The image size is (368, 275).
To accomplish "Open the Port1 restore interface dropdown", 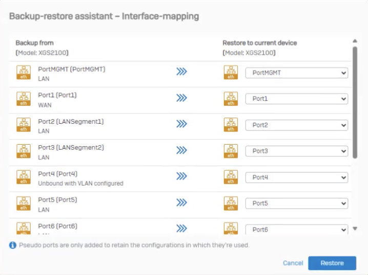I will tap(297, 99).
